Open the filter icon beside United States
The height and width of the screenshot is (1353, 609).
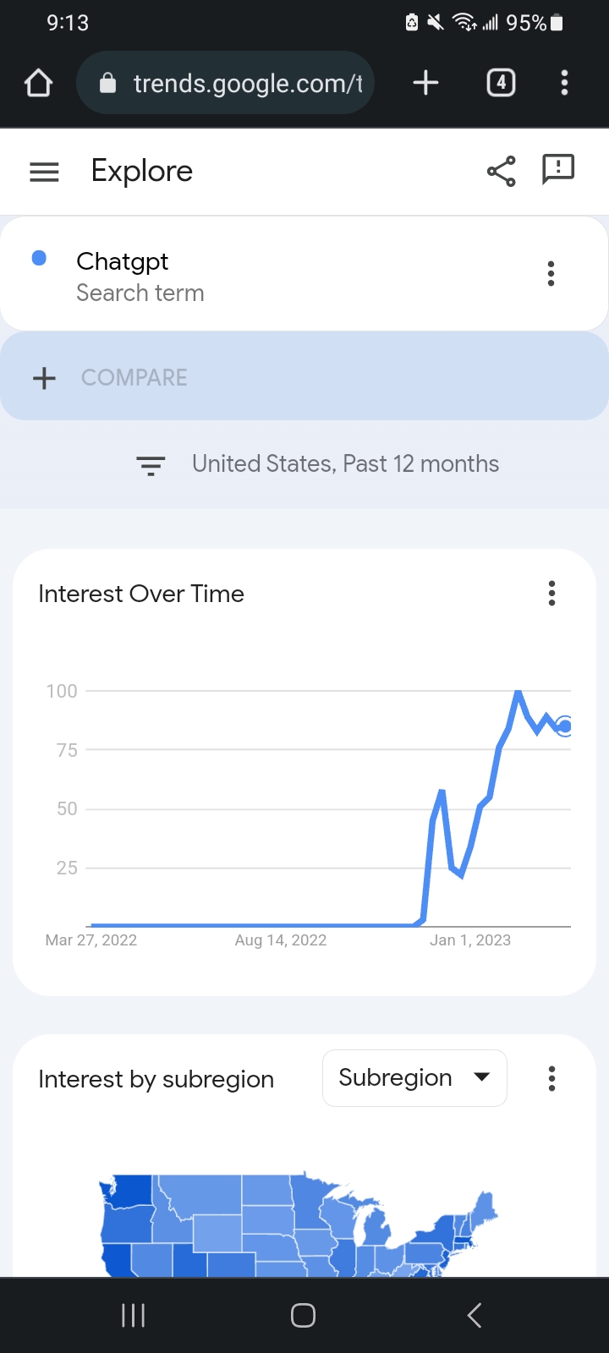click(151, 465)
